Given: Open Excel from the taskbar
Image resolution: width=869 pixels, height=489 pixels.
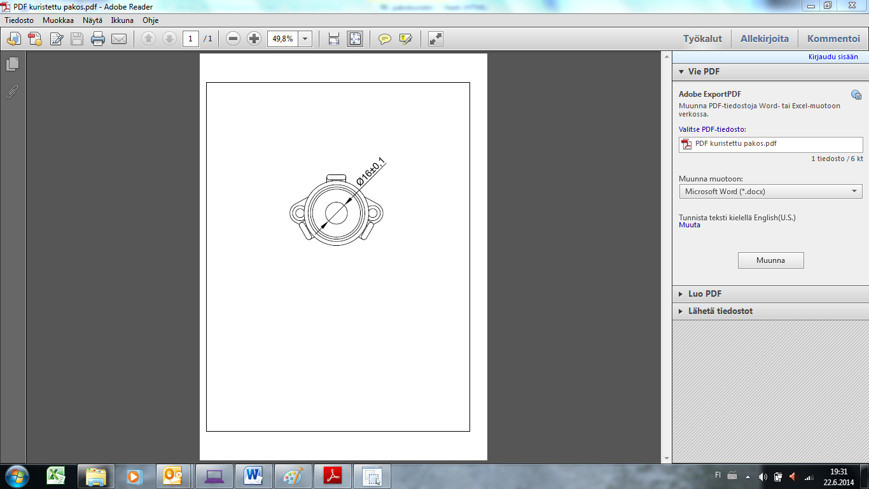Looking at the screenshot, I should [57, 476].
